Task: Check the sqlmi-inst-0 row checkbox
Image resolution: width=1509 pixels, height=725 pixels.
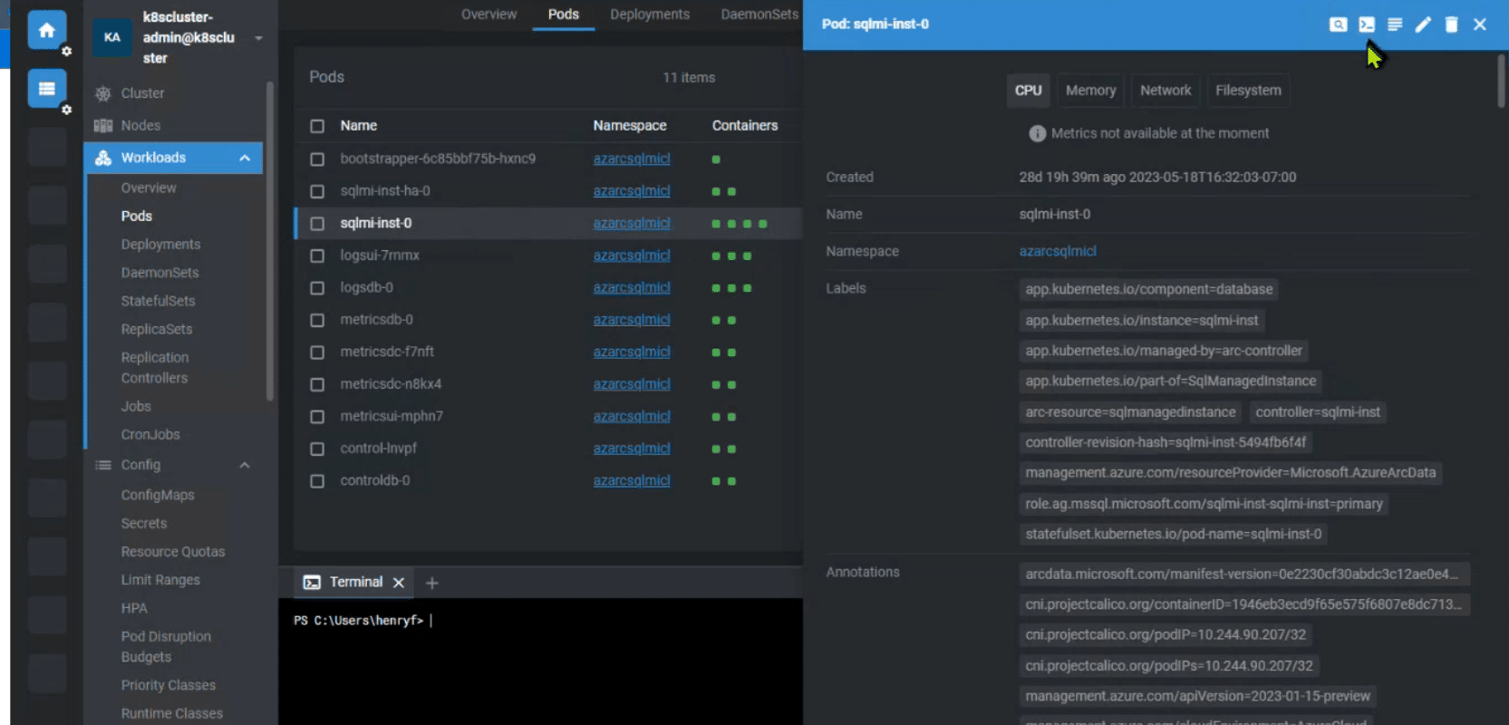Action: tap(317, 224)
